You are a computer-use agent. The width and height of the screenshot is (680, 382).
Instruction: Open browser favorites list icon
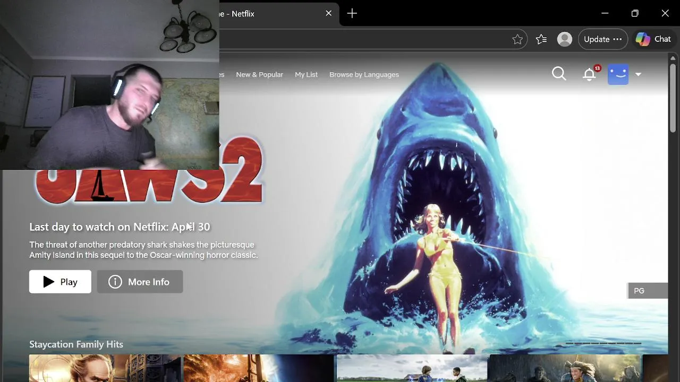(541, 39)
